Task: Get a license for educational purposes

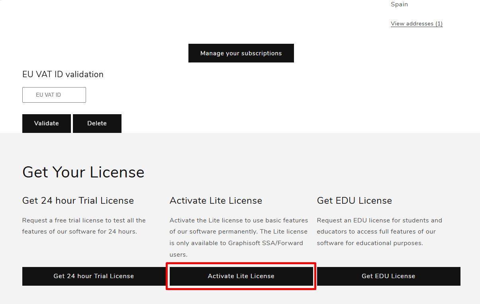Action: (x=388, y=276)
